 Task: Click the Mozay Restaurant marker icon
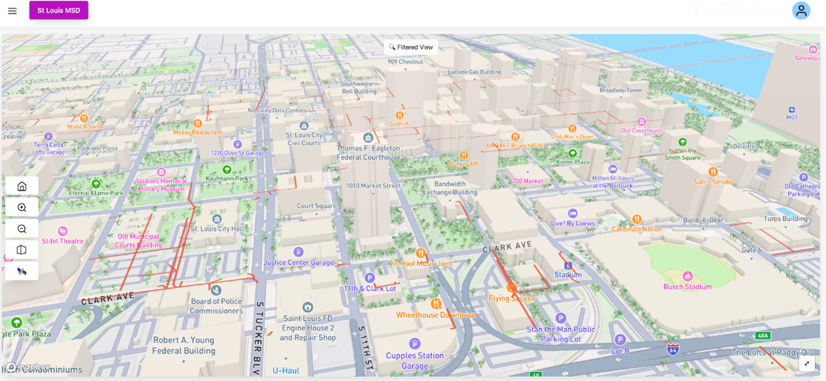coord(197,123)
